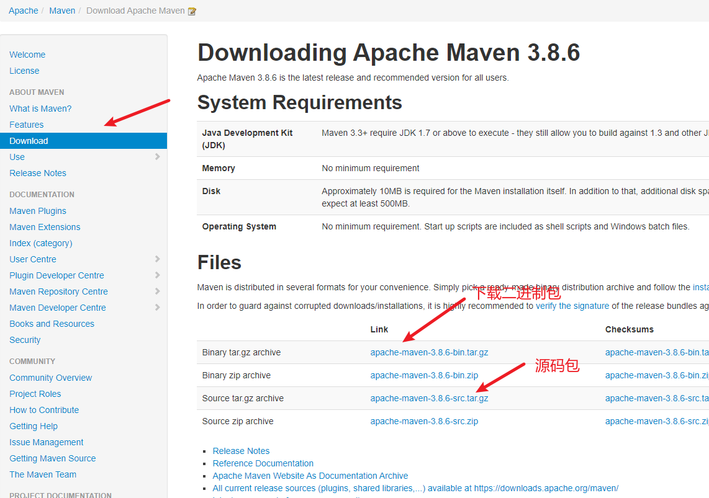Click the Binary zip archive row label
Viewport: 709px width, 498px height.
click(237, 376)
